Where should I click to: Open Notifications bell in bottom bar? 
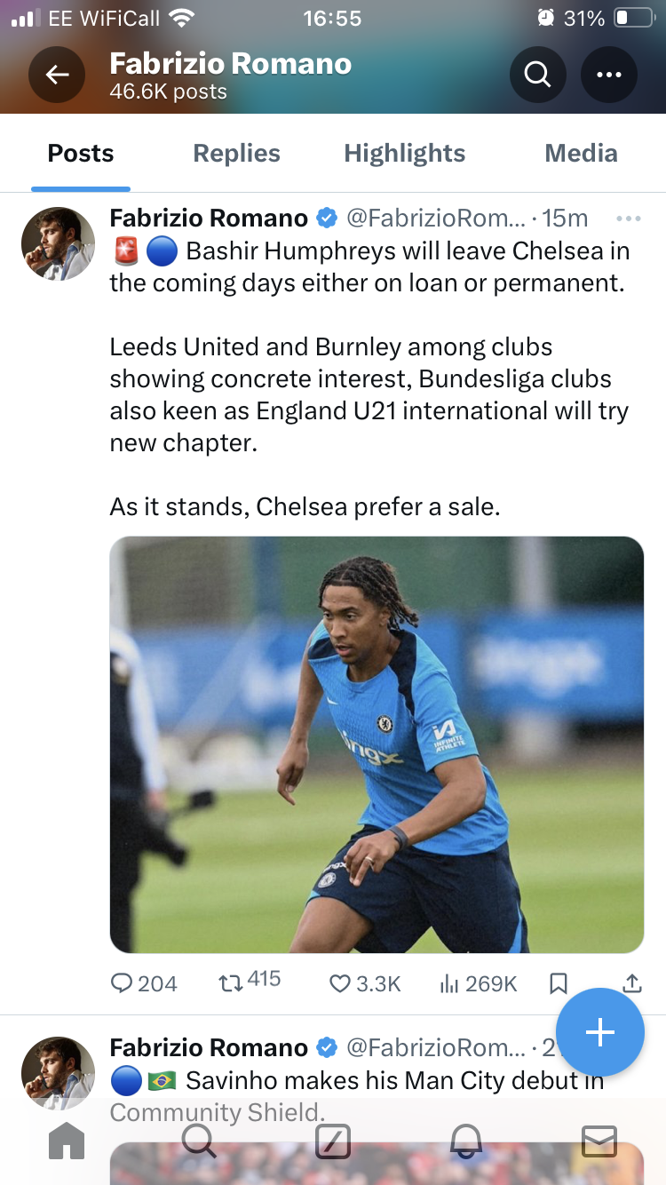coord(466,1141)
